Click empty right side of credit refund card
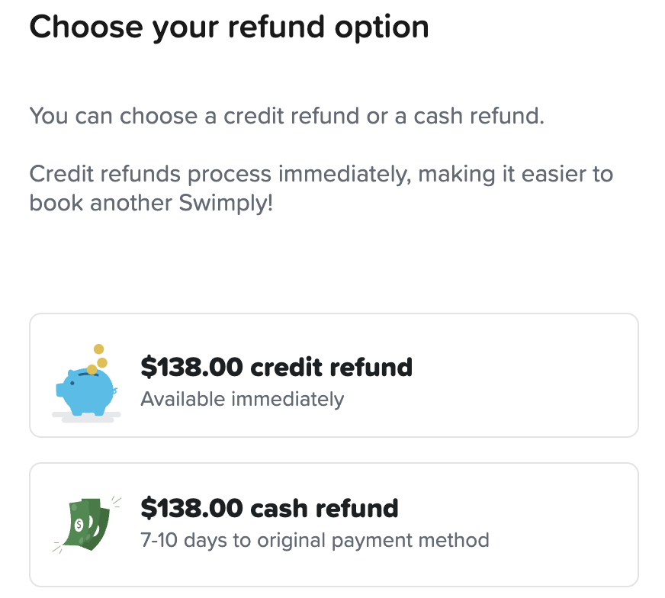This screenshot has width=665, height=598. pyautogui.click(x=549, y=375)
